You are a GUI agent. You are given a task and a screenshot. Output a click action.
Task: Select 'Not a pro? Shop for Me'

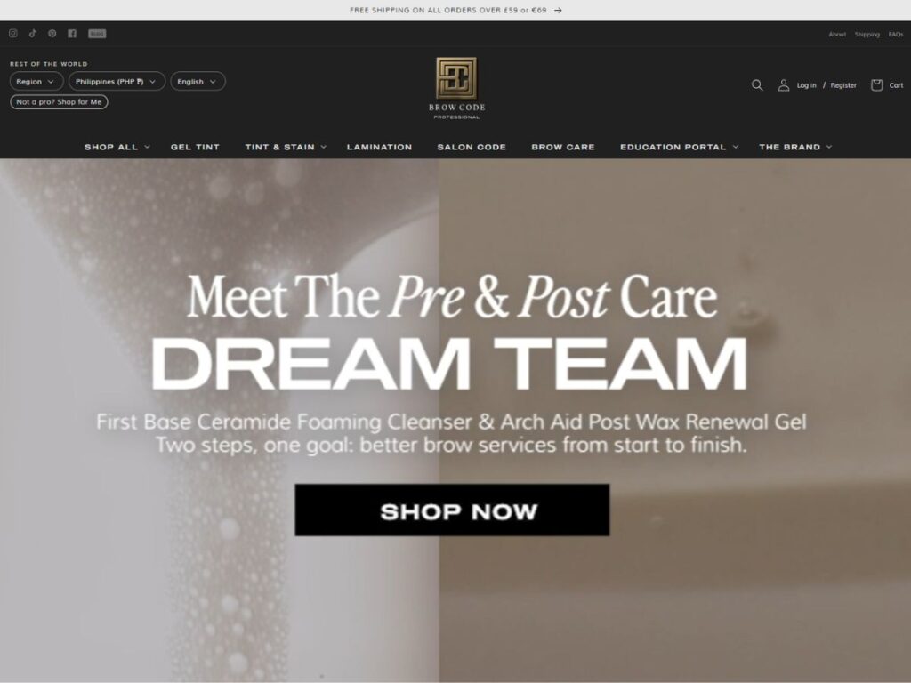[59, 102]
